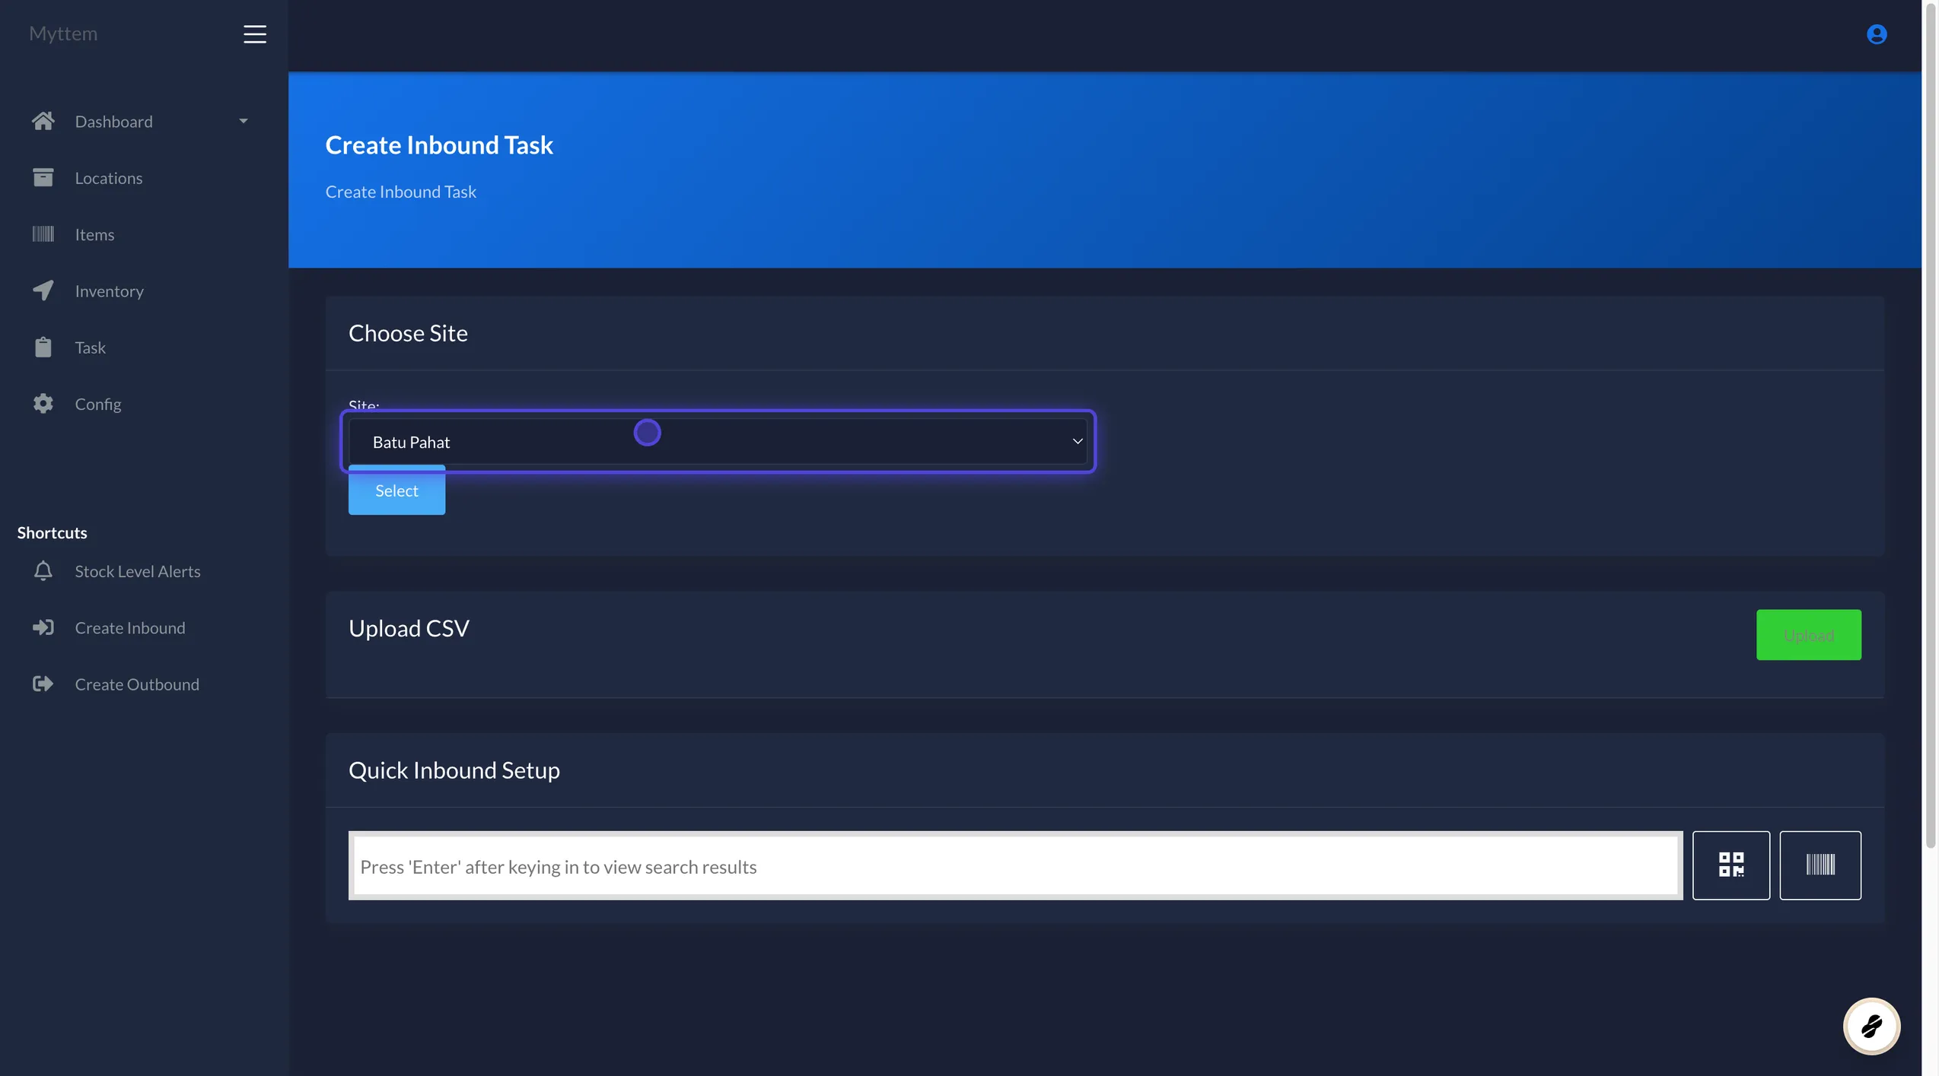Open Inventory via its arrow icon
Viewport: 1939px width, 1076px height.
[43, 290]
